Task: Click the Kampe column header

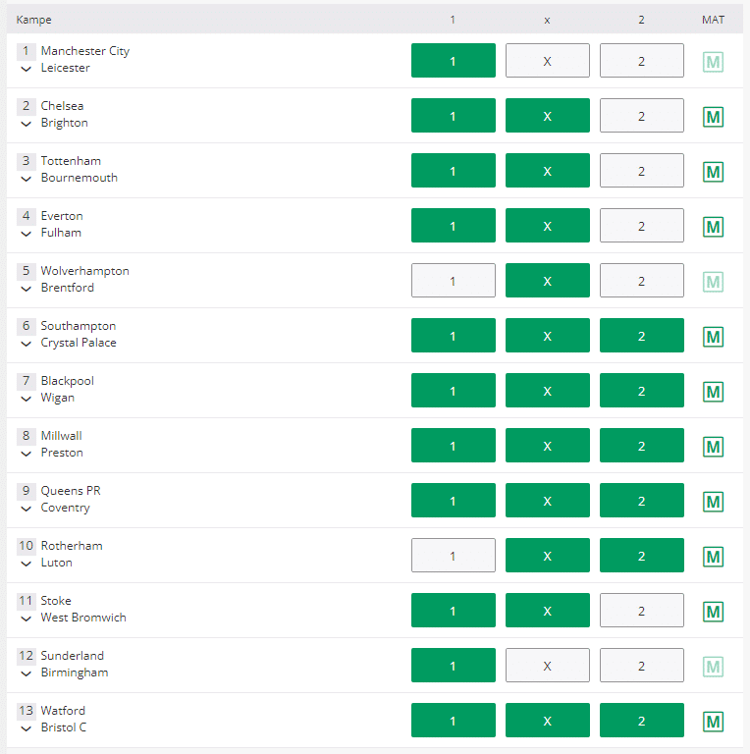Action: coord(34,20)
